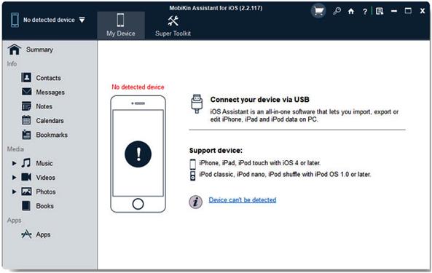The height and width of the screenshot is (273, 432).
Task: Close the MobiKin Assistant window
Action: tap(423, 11)
